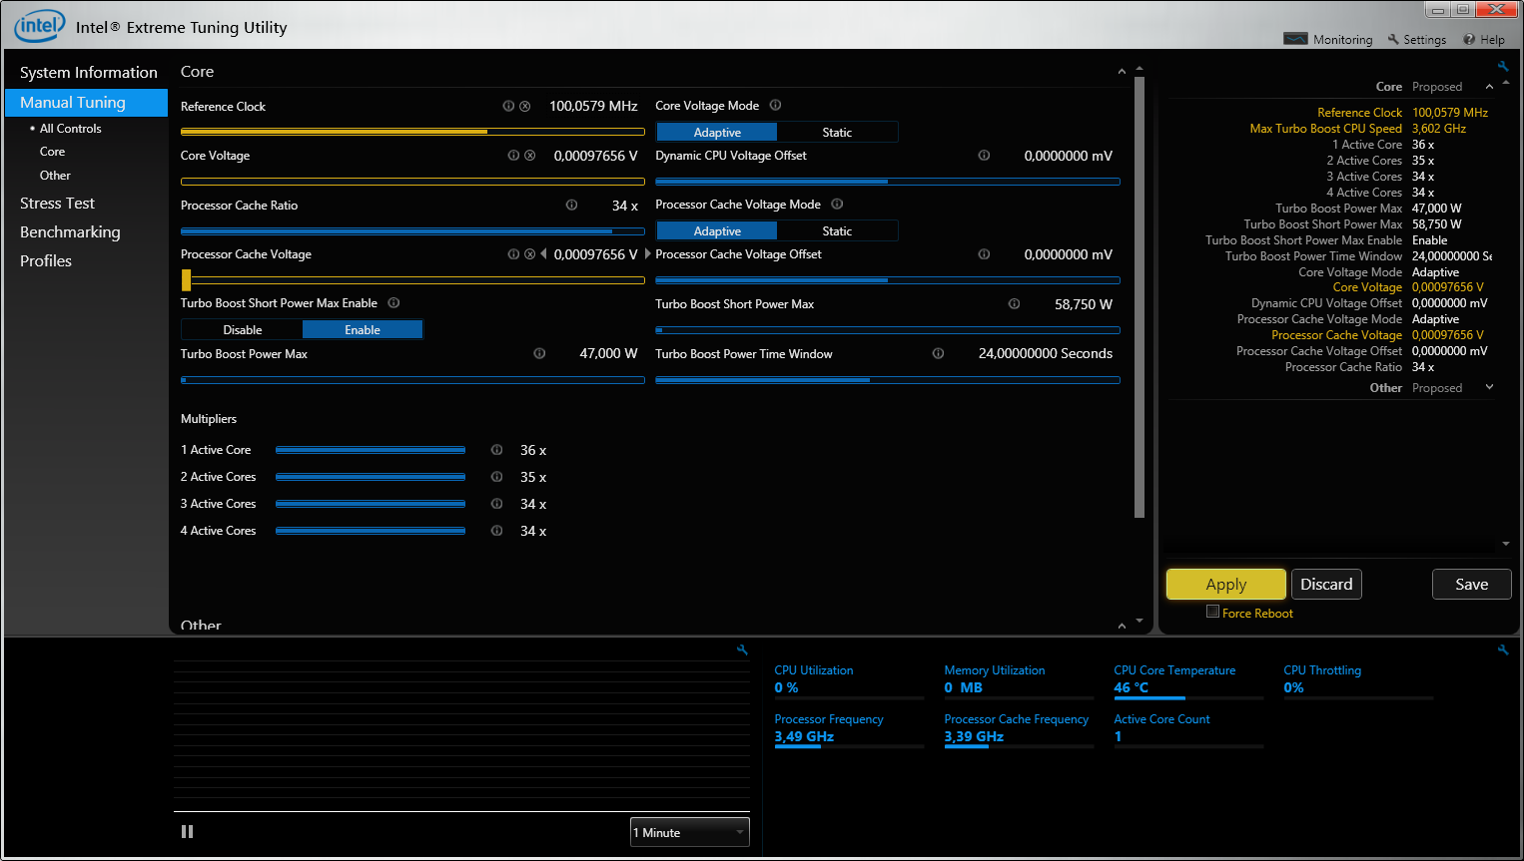Image resolution: width=1524 pixels, height=861 pixels.
Task: Show info for Processor Cache Voltage
Action: [x=513, y=254]
